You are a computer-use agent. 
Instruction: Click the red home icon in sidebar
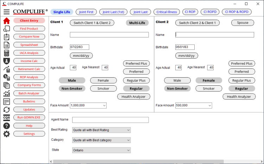pyautogui.click(x=7, y=21)
